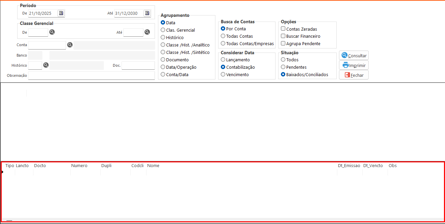The width and height of the screenshot is (445, 224).
Task: Close the window with Fechar button
Action: pos(354,75)
